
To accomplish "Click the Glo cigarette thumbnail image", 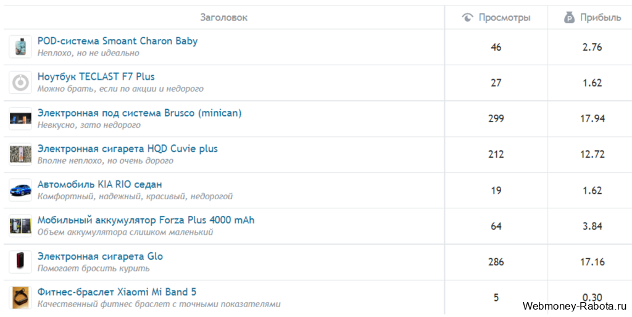I will (20, 261).
